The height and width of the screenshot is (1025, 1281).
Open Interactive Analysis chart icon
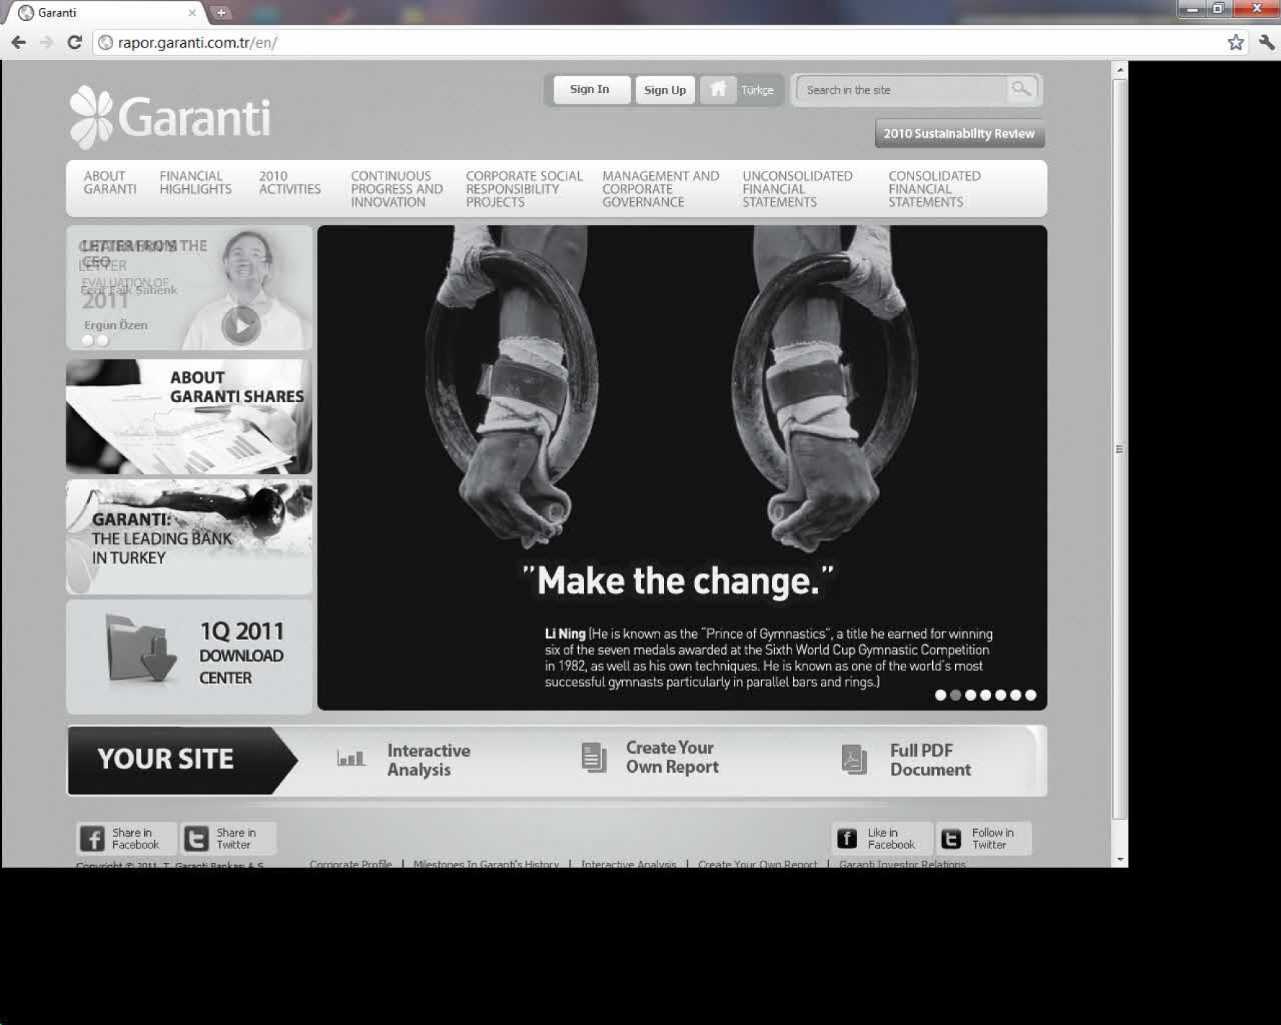351,758
